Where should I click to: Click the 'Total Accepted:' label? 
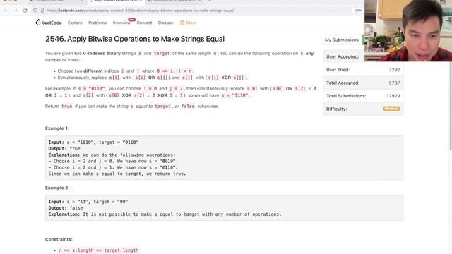pyautogui.click(x=343, y=83)
